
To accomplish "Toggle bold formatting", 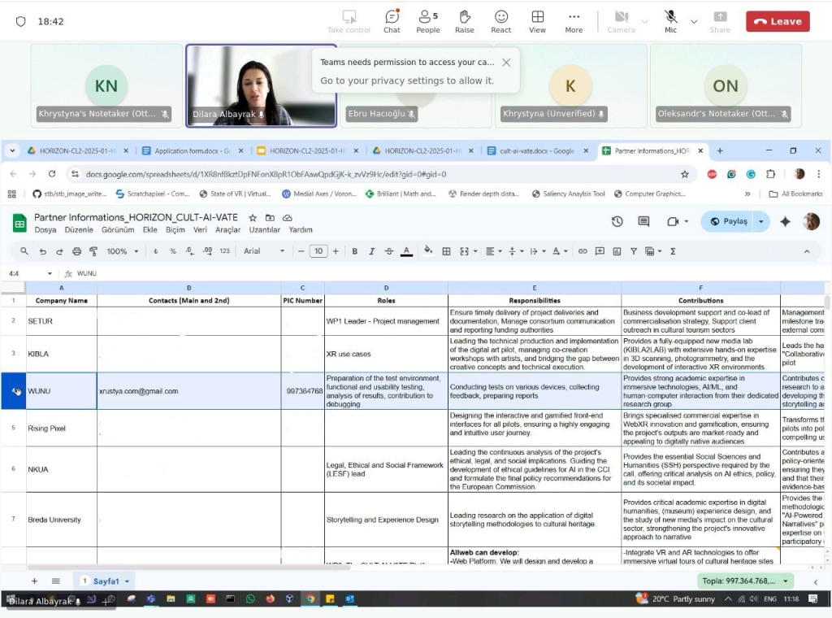I will pyautogui.click(x=354, y=251).
